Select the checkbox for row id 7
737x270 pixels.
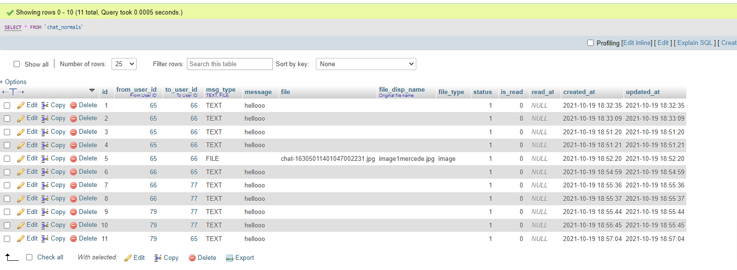point(7,185)
